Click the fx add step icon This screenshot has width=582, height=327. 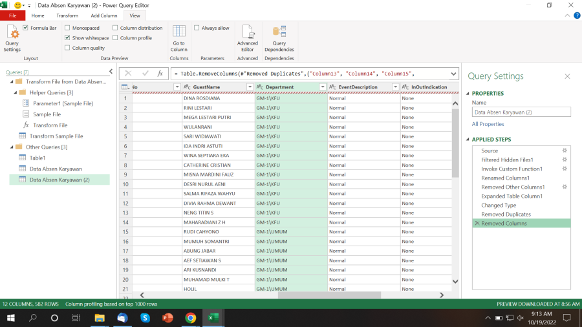point(160,74)
